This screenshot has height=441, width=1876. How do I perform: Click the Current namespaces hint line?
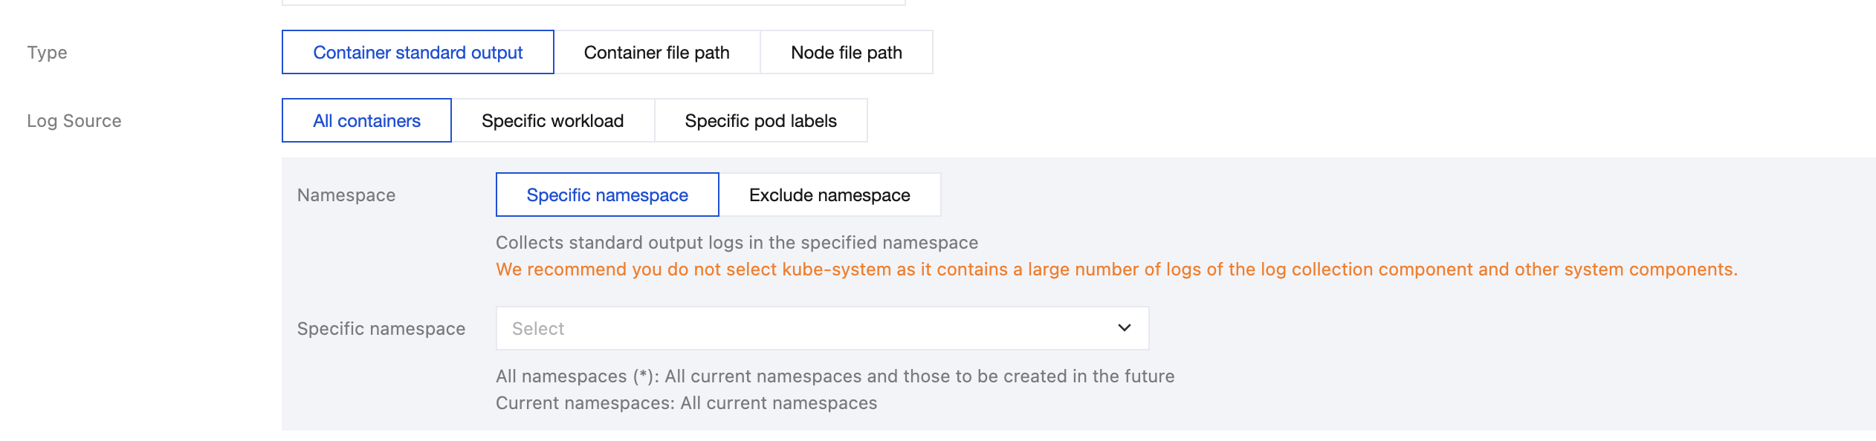[685, 403]
